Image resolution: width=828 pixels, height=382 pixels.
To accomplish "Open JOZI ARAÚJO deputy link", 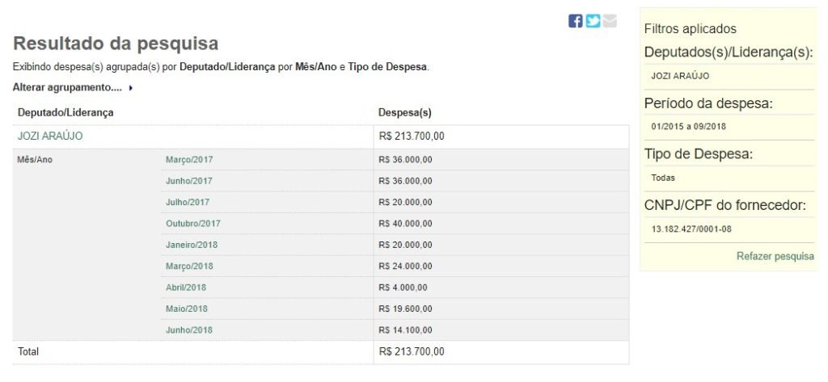I will 50,136.
